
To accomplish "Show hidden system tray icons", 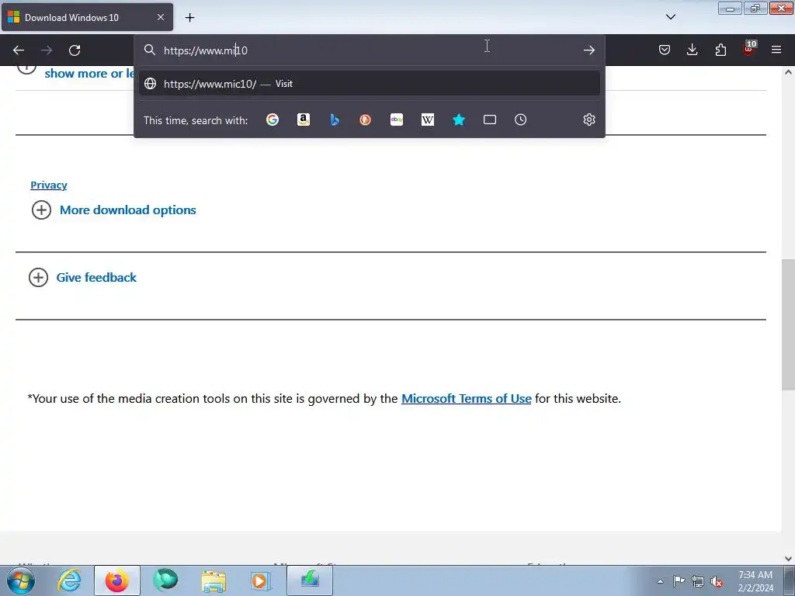I will tap(660, 581).
